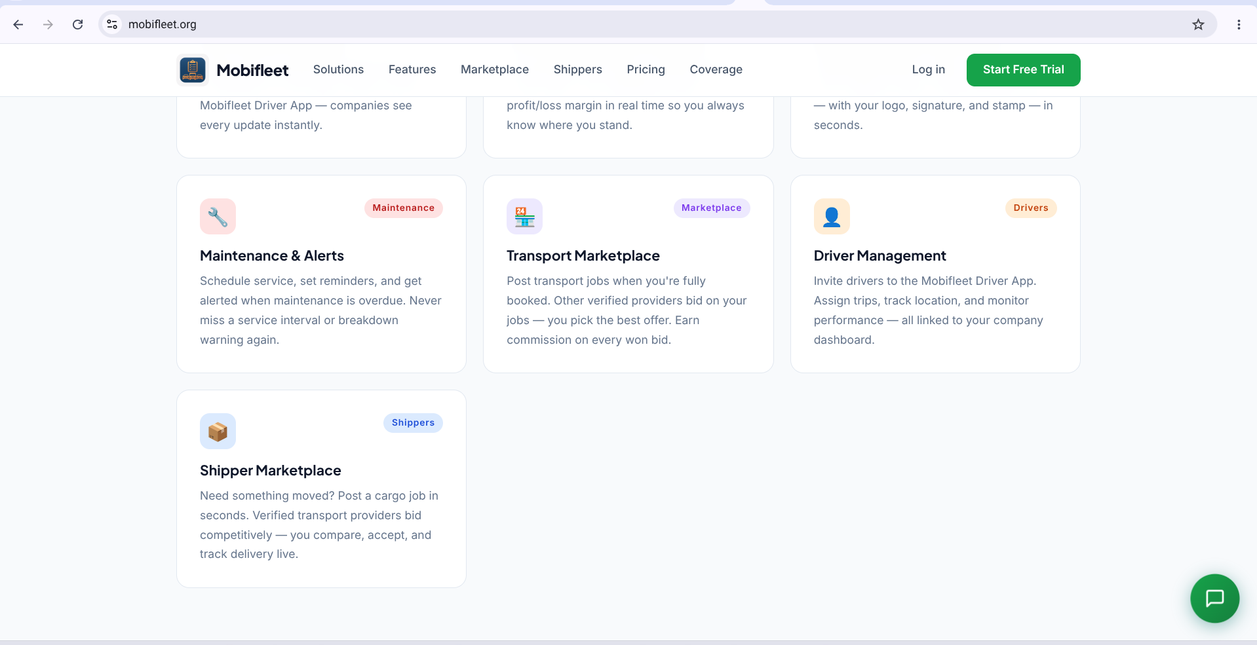
Task: Click the package Shipper Marketplace icon
Action: pos(218,431)
